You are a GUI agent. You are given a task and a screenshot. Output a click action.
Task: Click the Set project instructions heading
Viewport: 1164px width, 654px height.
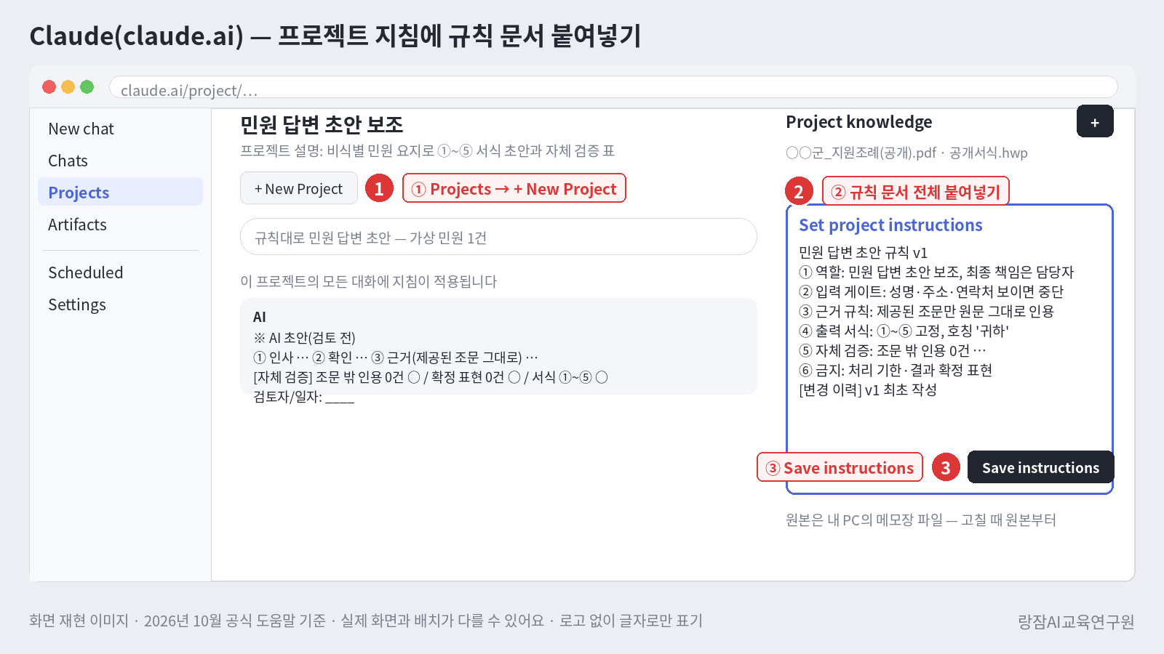tap(890, 225)
